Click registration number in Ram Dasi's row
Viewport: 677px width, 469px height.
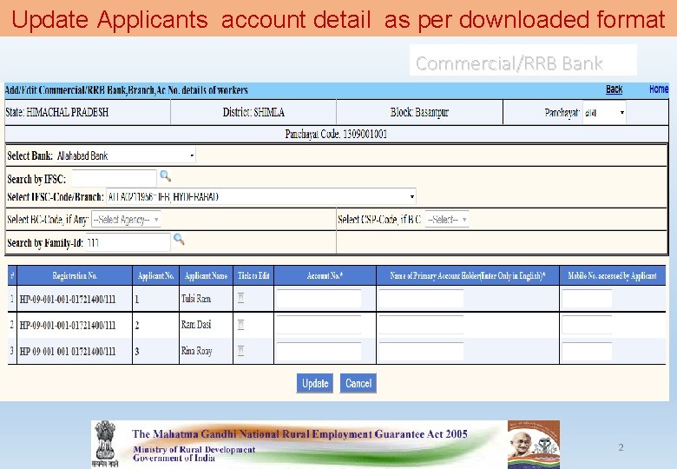tap(68, 325)
